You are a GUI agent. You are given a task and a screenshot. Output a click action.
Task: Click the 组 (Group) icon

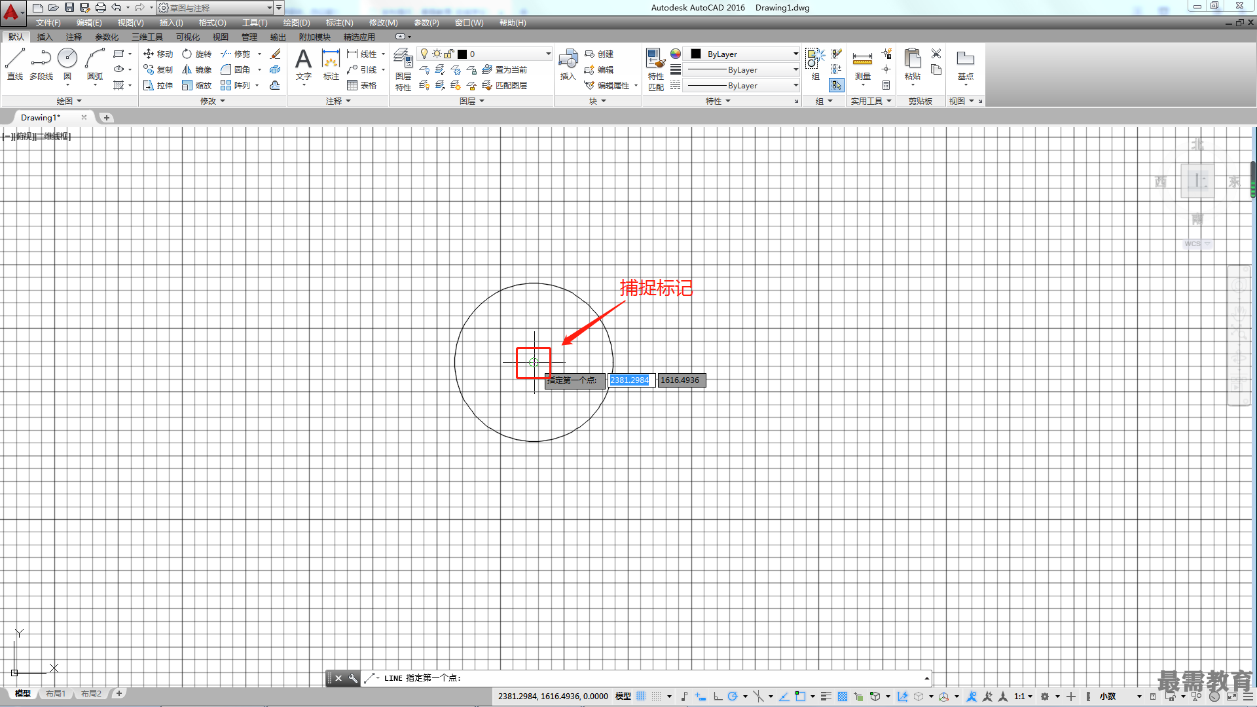pos(815,64)
